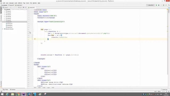Click the cursor position in status bar
The image size is (170, 96).
(155, 91)
